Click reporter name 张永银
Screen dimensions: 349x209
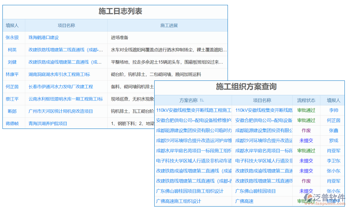12,38
